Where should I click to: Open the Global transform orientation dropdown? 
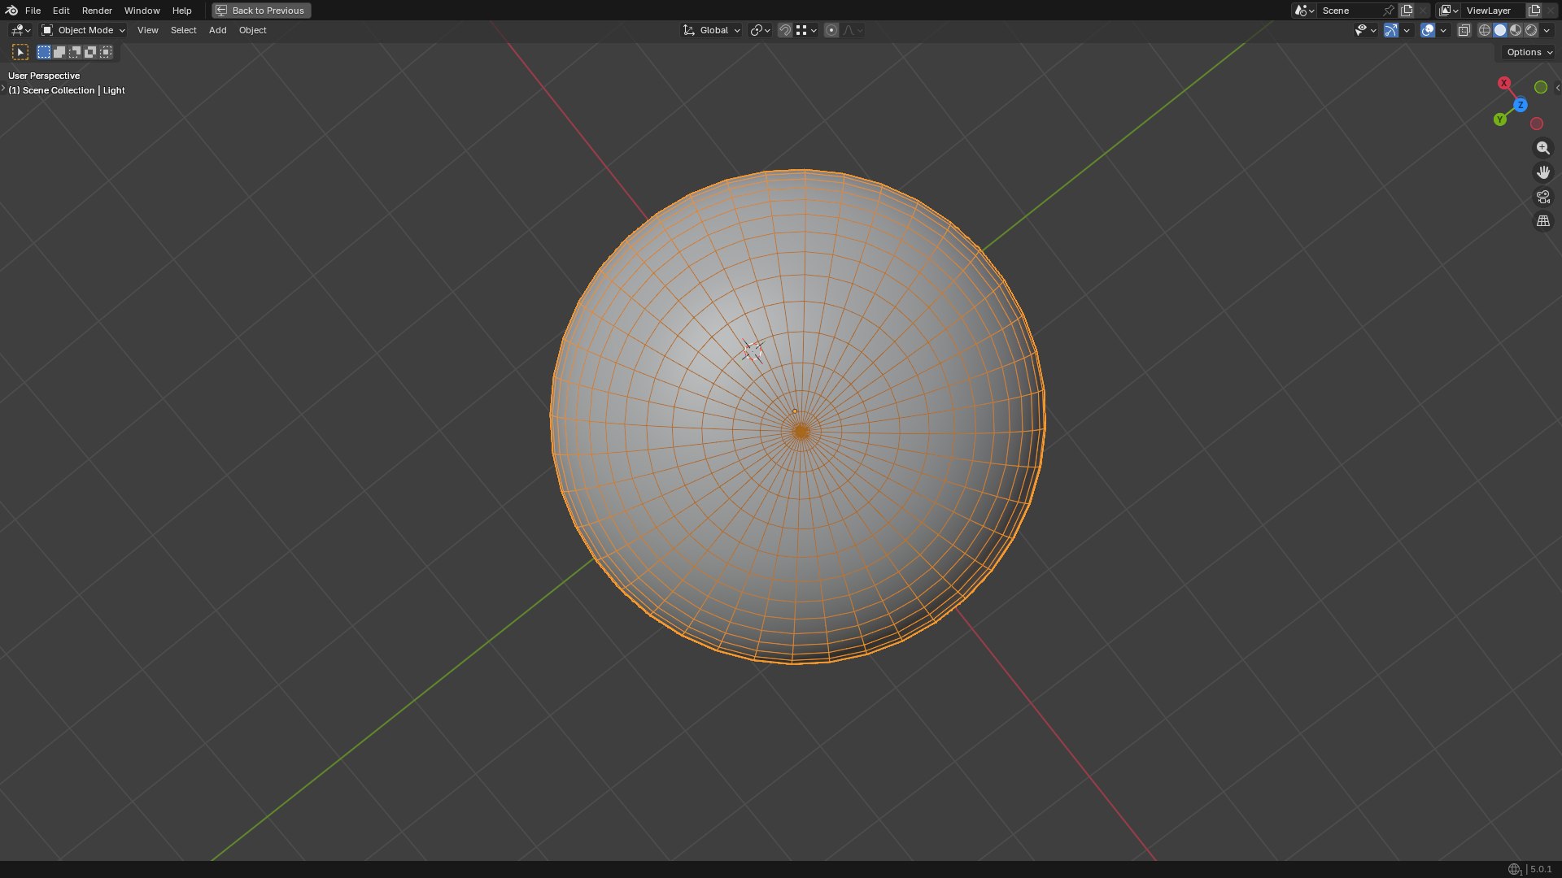711,30
